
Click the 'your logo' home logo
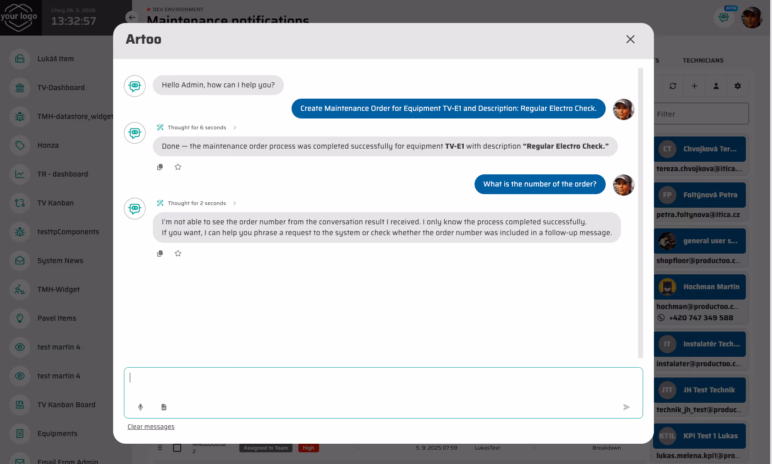19,18
